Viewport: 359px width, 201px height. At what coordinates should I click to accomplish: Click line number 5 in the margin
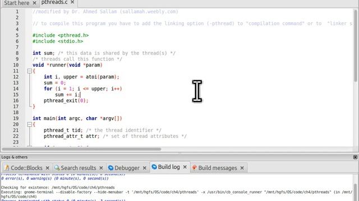coord(17,35)
